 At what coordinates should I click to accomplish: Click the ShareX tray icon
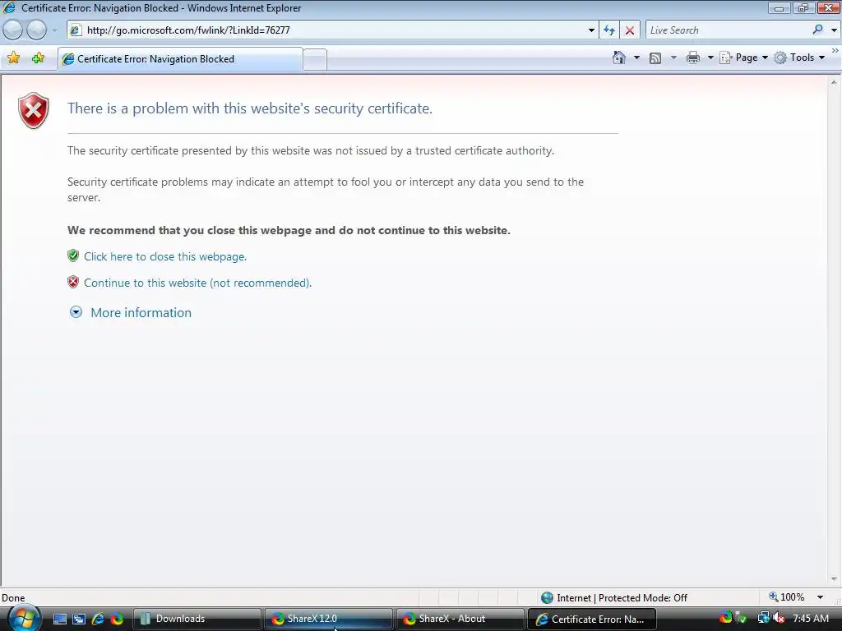[x=725, y=618]
